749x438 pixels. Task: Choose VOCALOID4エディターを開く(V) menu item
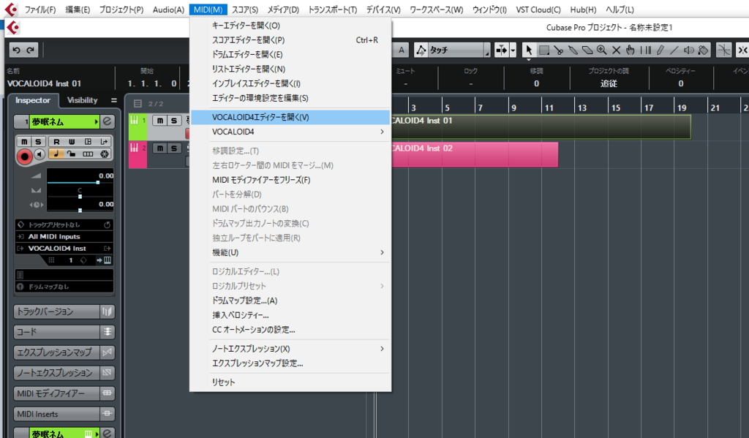(290, 117)
